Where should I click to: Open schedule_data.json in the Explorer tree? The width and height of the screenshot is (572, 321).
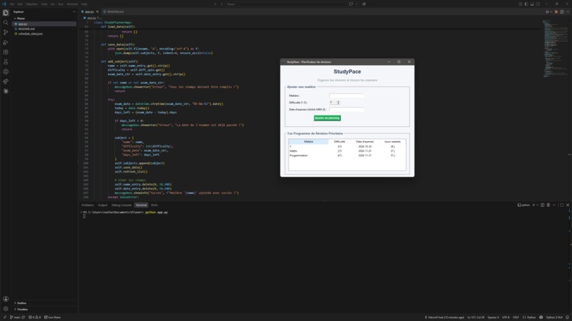tap(44, 33)
